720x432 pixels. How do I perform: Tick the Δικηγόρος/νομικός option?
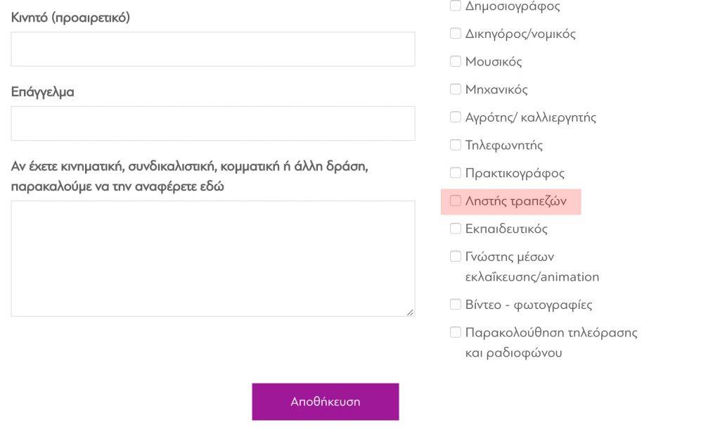coord(455,34)
